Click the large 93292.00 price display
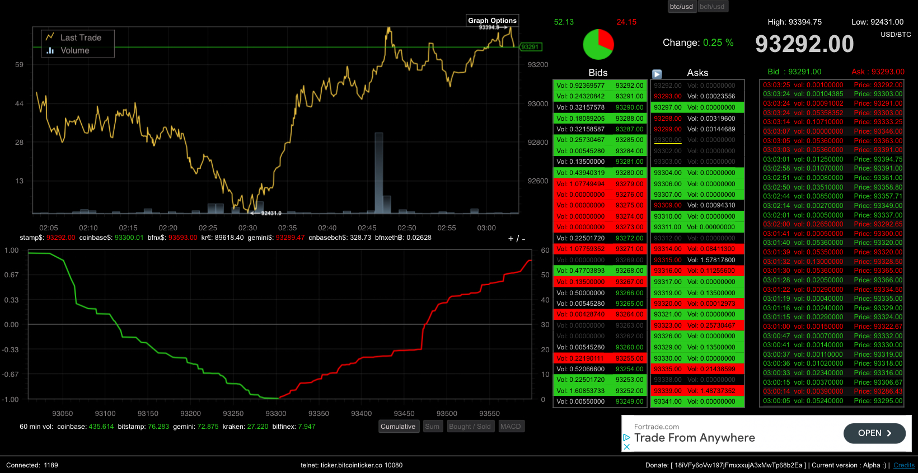The height and width of the screenshot is (473, 918). (804, 44)
